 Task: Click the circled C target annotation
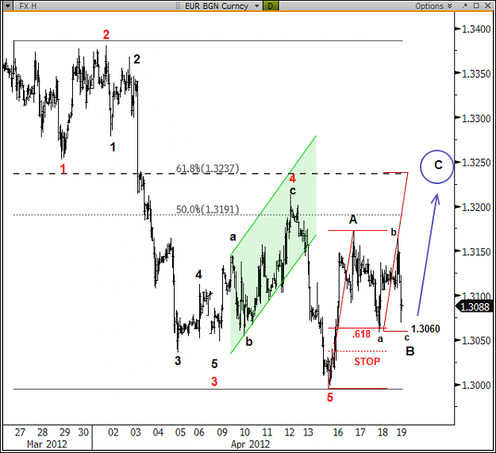(x=437, y=167)
